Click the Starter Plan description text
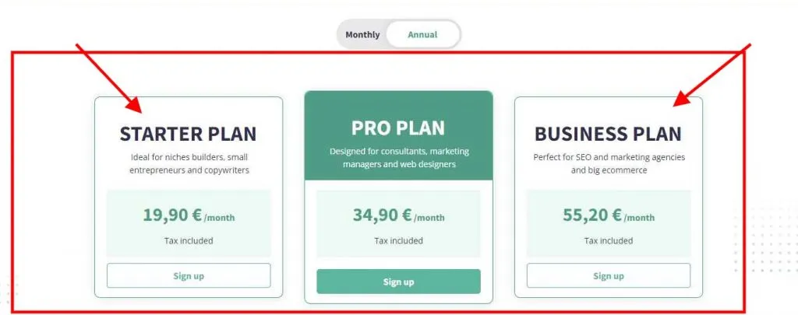 (189, 163)
